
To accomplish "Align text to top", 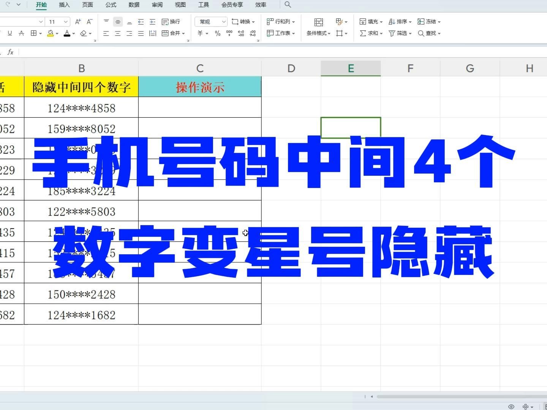I will (106, 21).
